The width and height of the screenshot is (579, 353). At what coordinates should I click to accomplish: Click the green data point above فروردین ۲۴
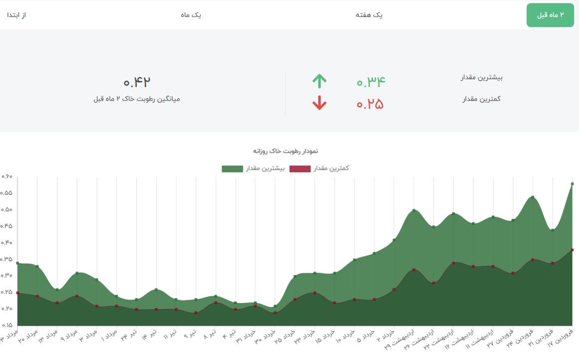(533, 197)
